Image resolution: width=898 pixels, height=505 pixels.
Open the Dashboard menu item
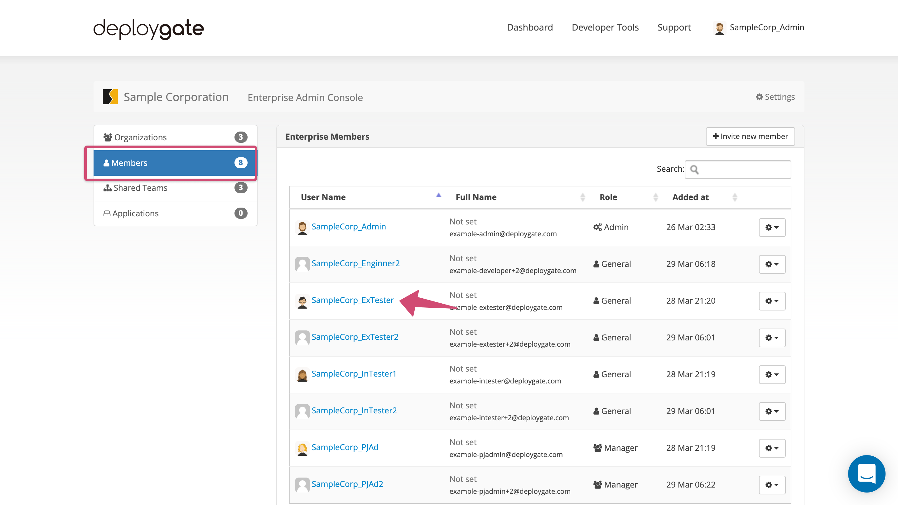[530, 27]
